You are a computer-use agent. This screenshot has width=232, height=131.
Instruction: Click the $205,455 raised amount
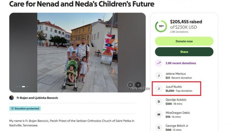tap(186, 22)
